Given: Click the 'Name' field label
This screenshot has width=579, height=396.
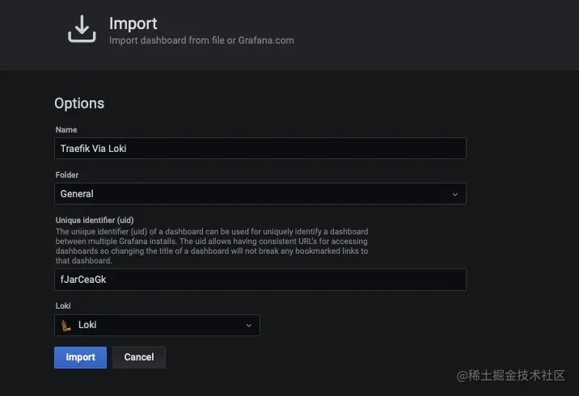Looking at the screenshot, I should click(x=66, y=130).
